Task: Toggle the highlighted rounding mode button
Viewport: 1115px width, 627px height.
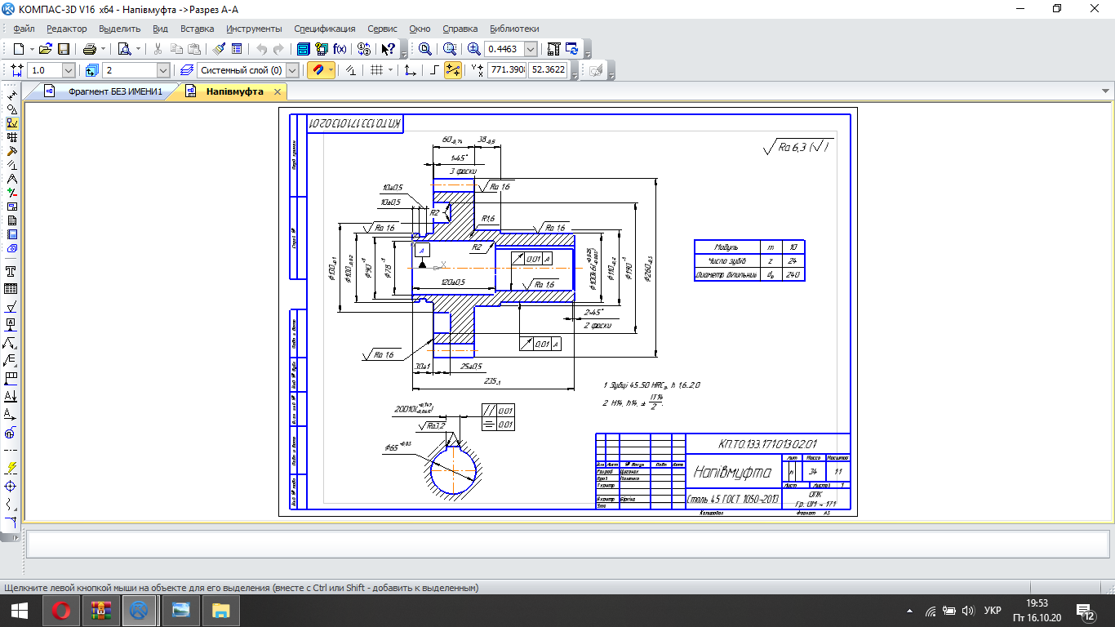Action: pos(453,70)
